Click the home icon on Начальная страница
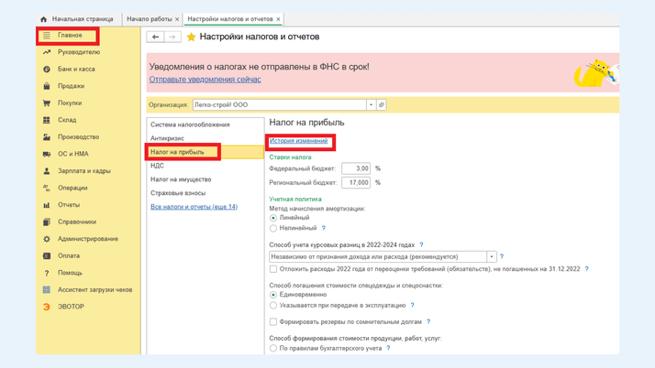The width and height of the screenshot is (655, 368). point(43,19)
